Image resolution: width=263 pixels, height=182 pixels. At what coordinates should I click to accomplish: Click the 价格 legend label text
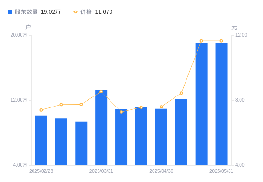pos(86,12)
